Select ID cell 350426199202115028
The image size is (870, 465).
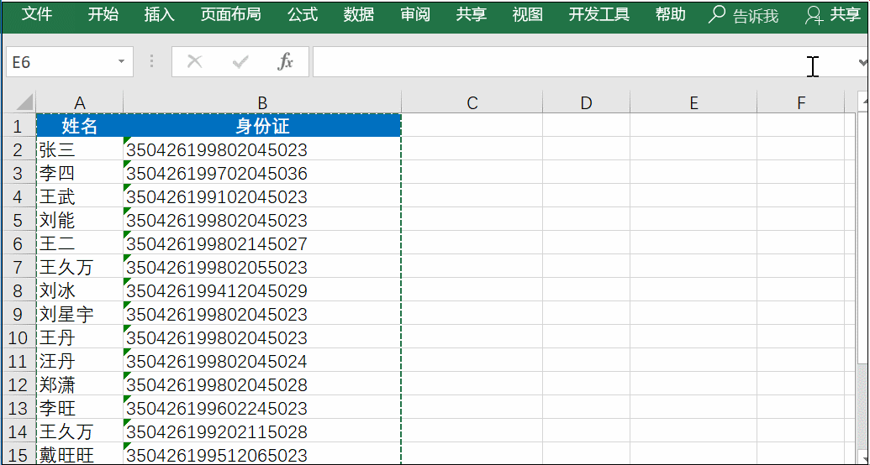[262, 431]
